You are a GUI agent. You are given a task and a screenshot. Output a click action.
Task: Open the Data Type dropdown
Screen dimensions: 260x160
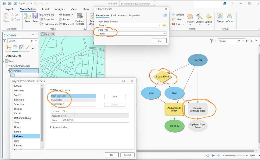click(132, 34)
